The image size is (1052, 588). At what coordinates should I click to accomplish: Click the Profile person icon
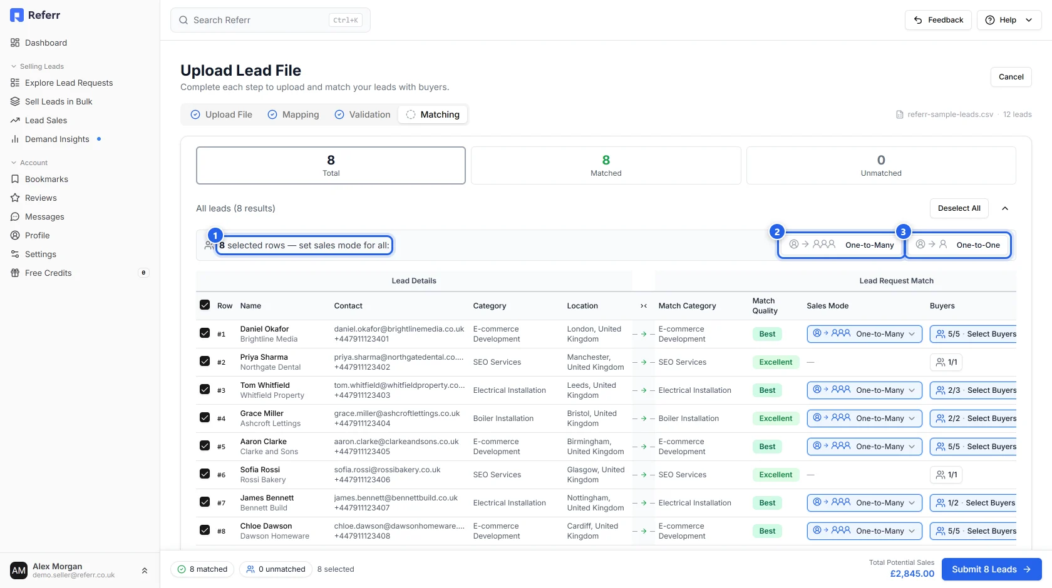(x=15, y=235)
